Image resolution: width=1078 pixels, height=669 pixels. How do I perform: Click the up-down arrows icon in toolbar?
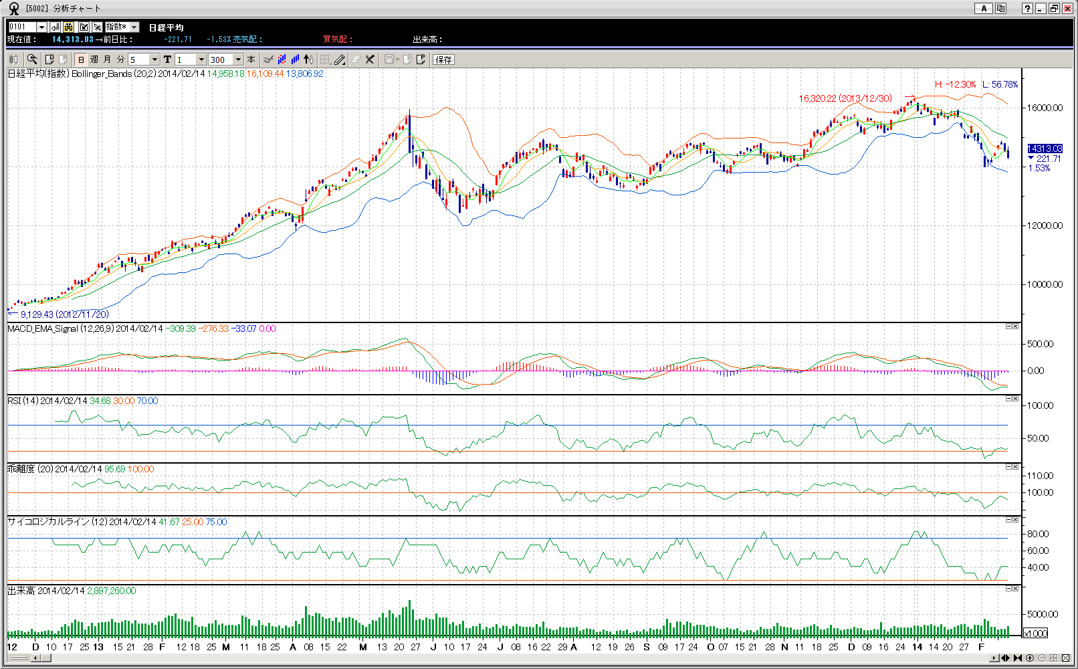click(x=308, y=60)
